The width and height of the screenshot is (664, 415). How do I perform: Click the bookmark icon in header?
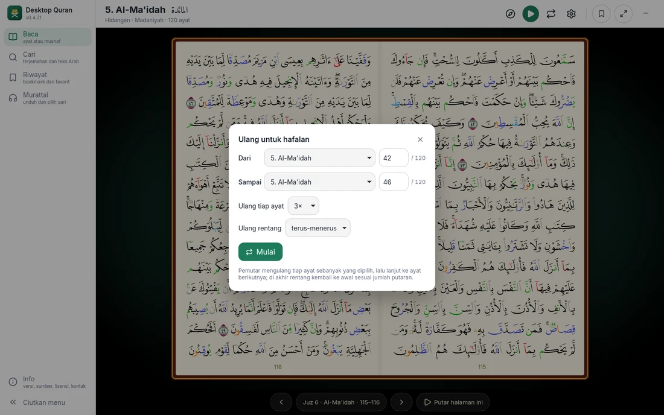click(x=601, y=13)
